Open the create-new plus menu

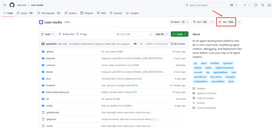tap(247, 5)
